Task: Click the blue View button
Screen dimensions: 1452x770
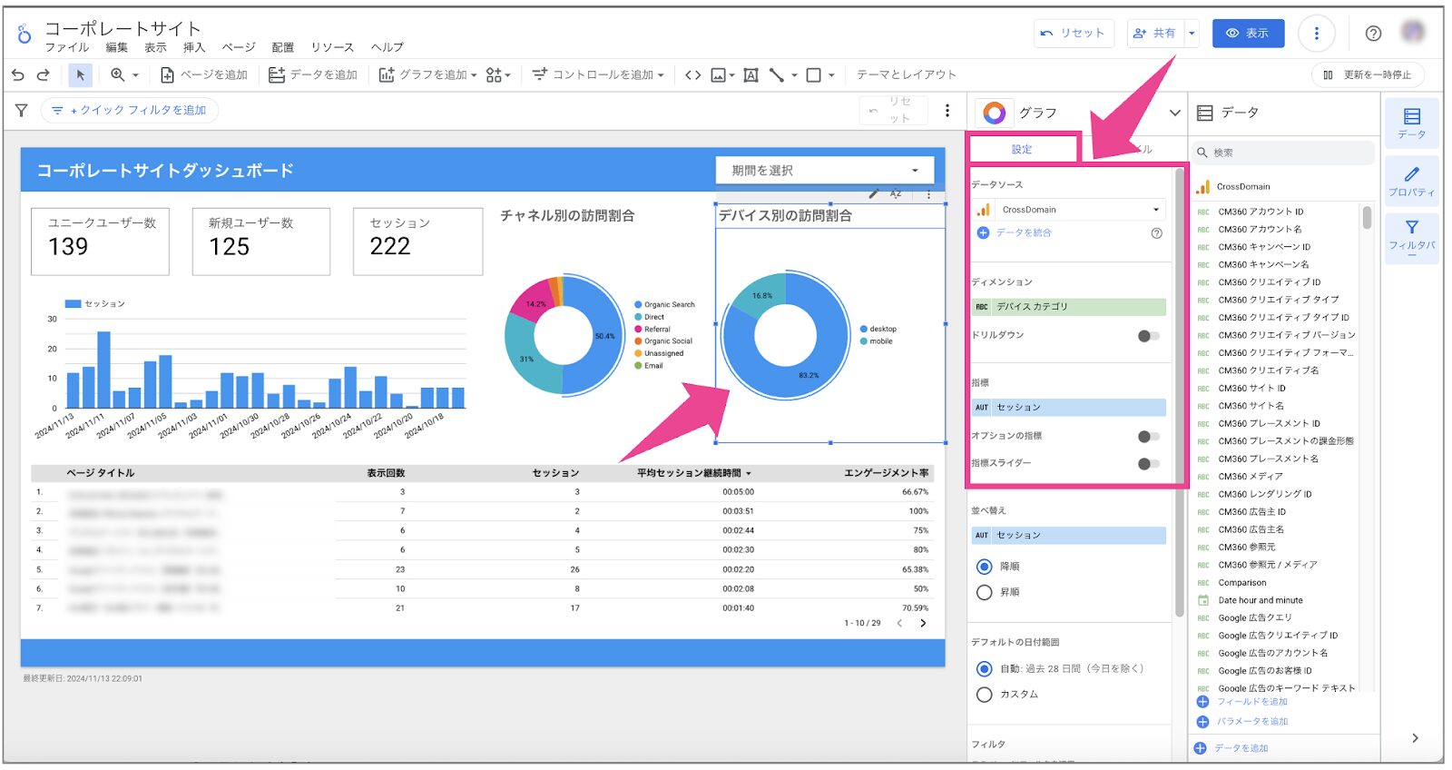Action: tap(1248, 34)
